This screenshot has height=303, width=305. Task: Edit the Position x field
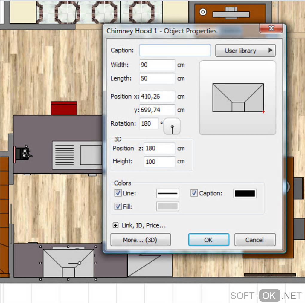point(157,97)
